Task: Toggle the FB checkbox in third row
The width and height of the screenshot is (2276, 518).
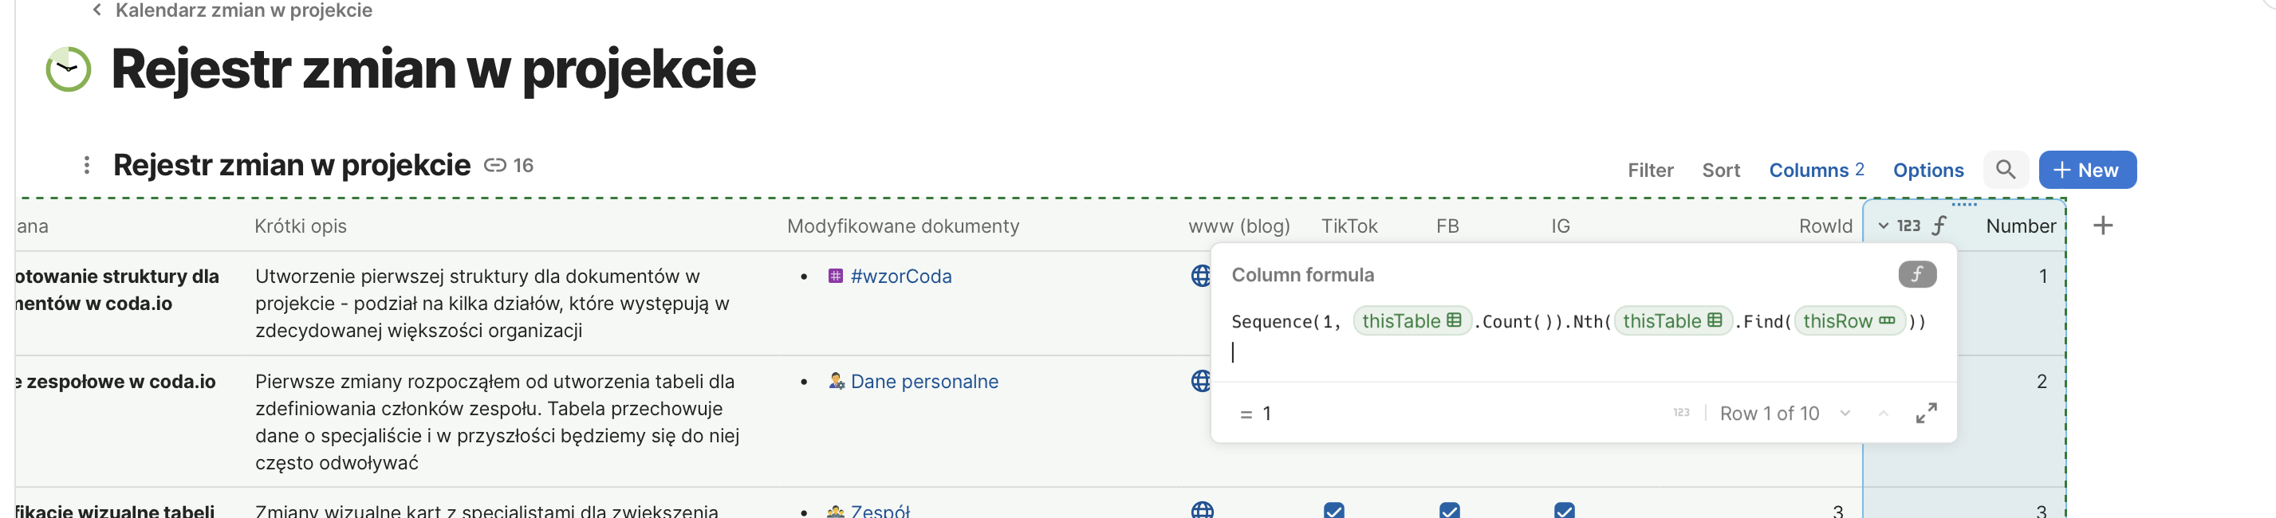Action: [1449, 510]
